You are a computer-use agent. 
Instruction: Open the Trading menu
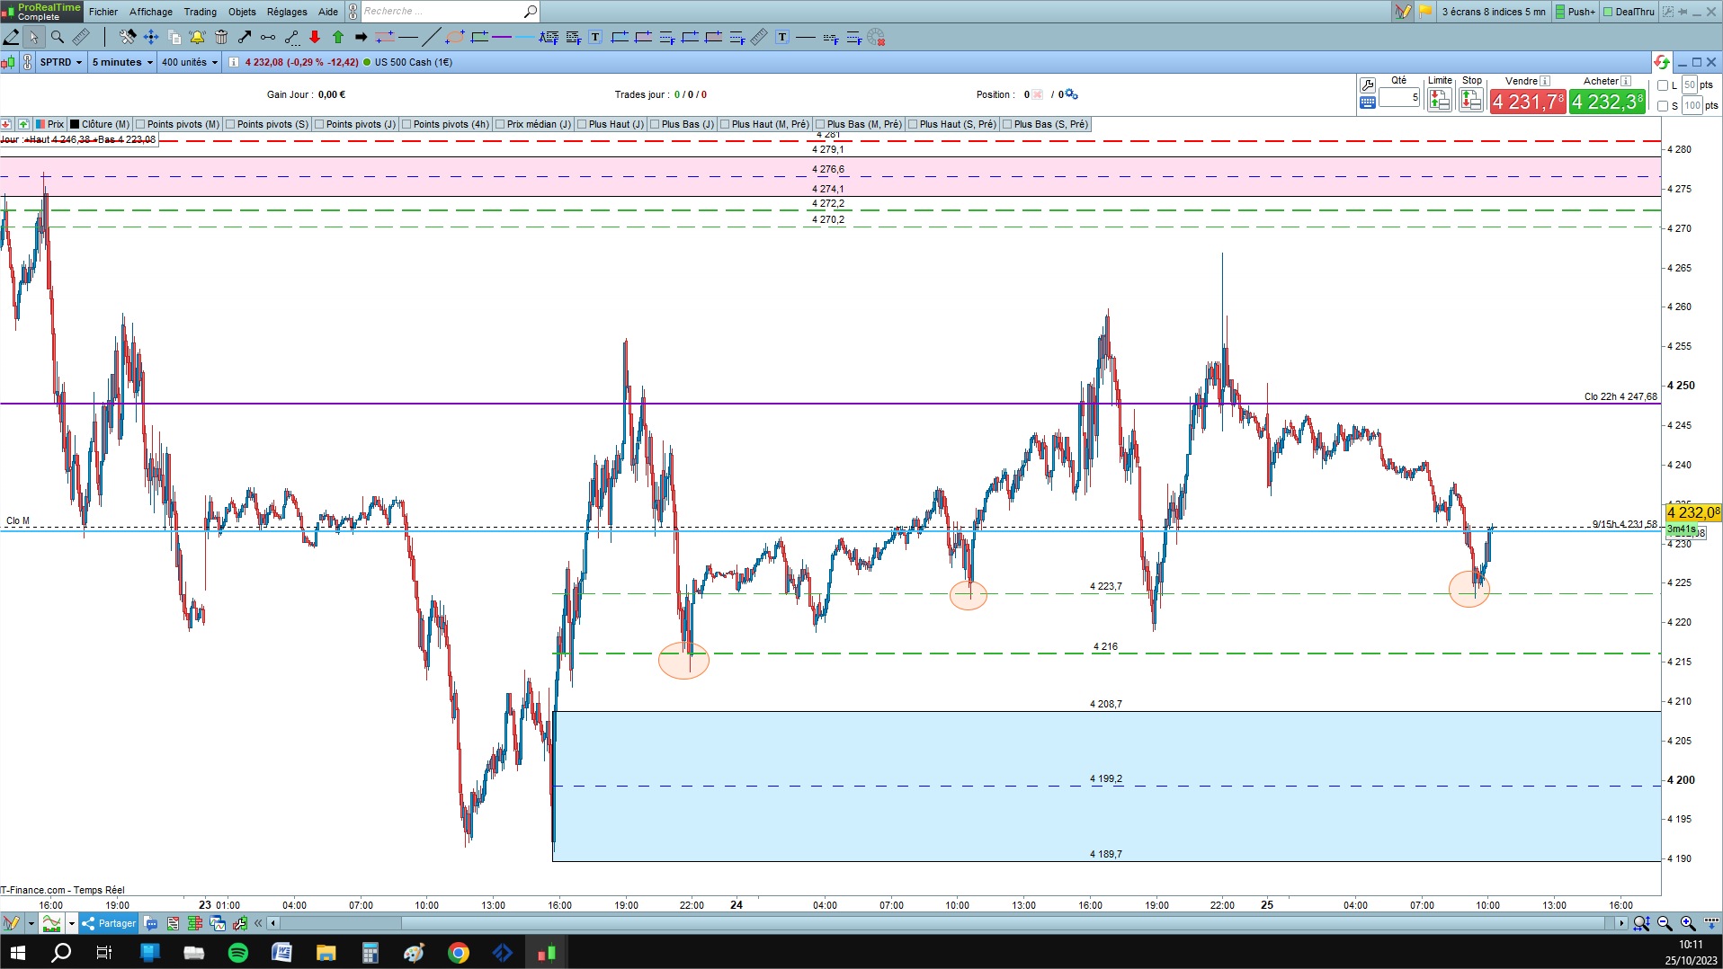point(200,12)
